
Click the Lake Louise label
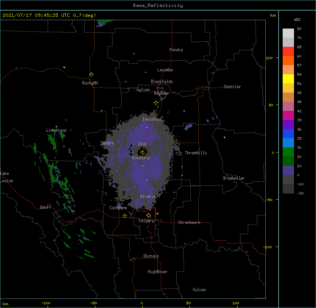pos(7,177)
